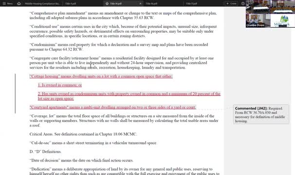Open the Commented [JH2] comment box
This screenshot has width=295, height=175.
261,114
